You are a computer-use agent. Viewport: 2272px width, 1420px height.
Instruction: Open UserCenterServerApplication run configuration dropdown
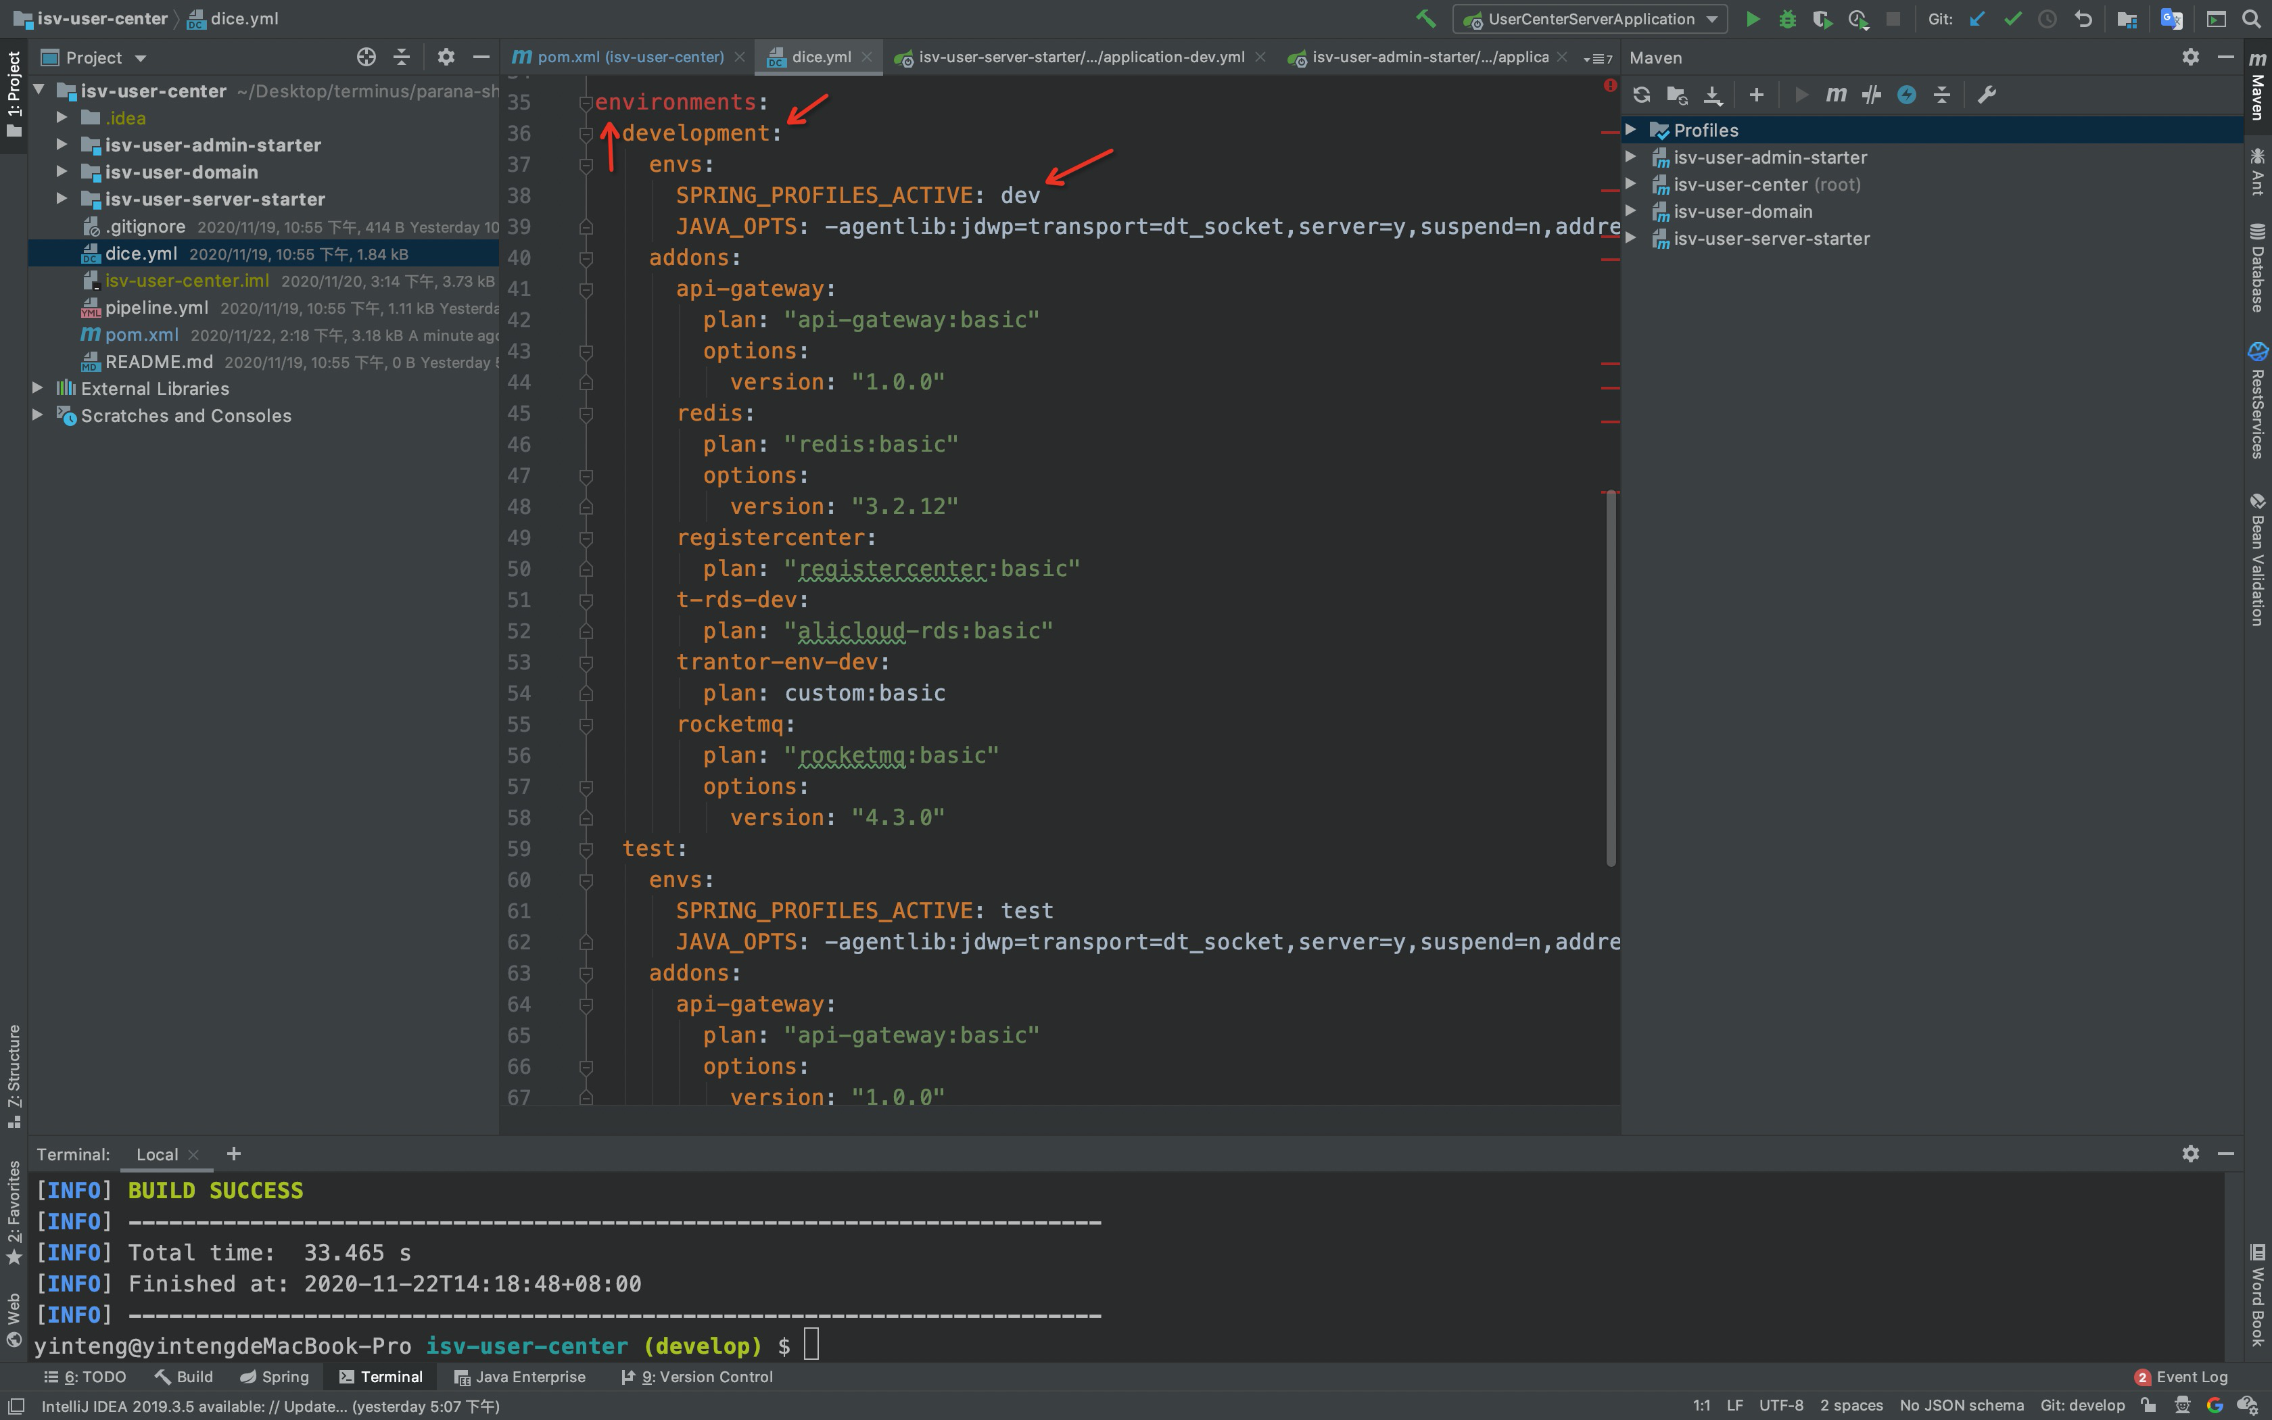[1588, 19]
